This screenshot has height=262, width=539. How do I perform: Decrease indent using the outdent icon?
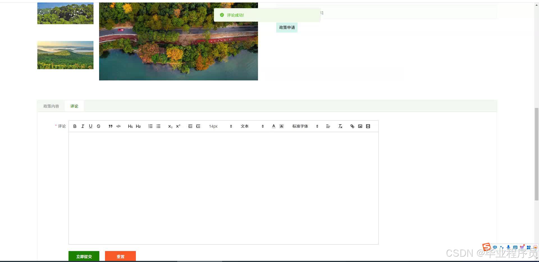(x=190, y=126)
